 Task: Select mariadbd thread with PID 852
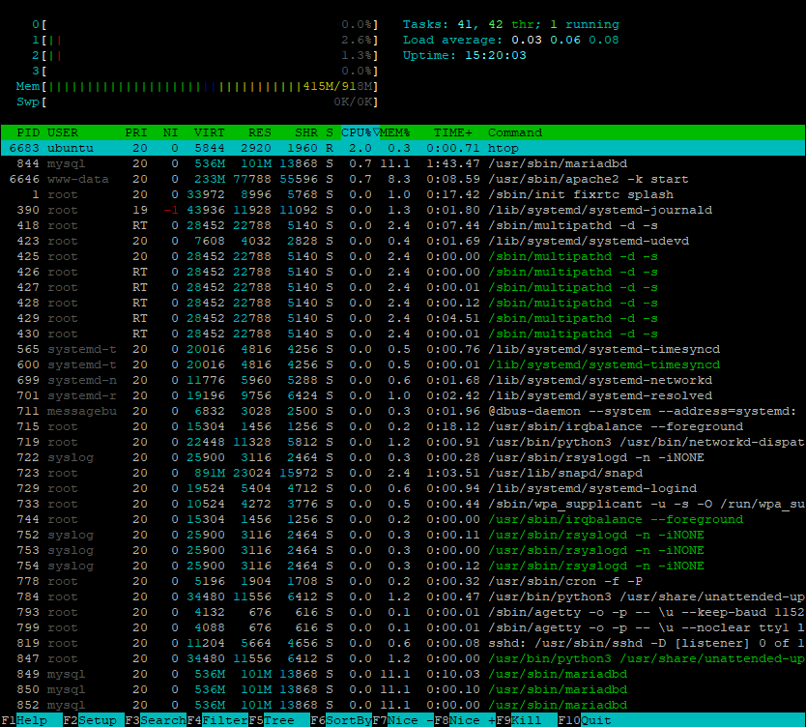pyautogui.click(x=403, y=705)
